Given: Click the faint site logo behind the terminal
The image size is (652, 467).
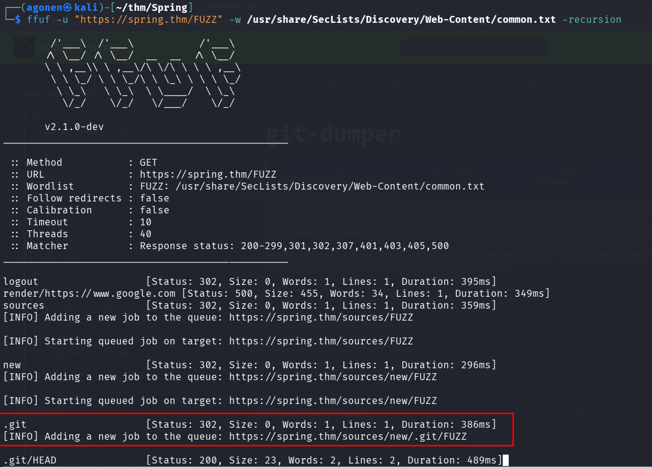Looking at the screenshot, I should 23,46.
